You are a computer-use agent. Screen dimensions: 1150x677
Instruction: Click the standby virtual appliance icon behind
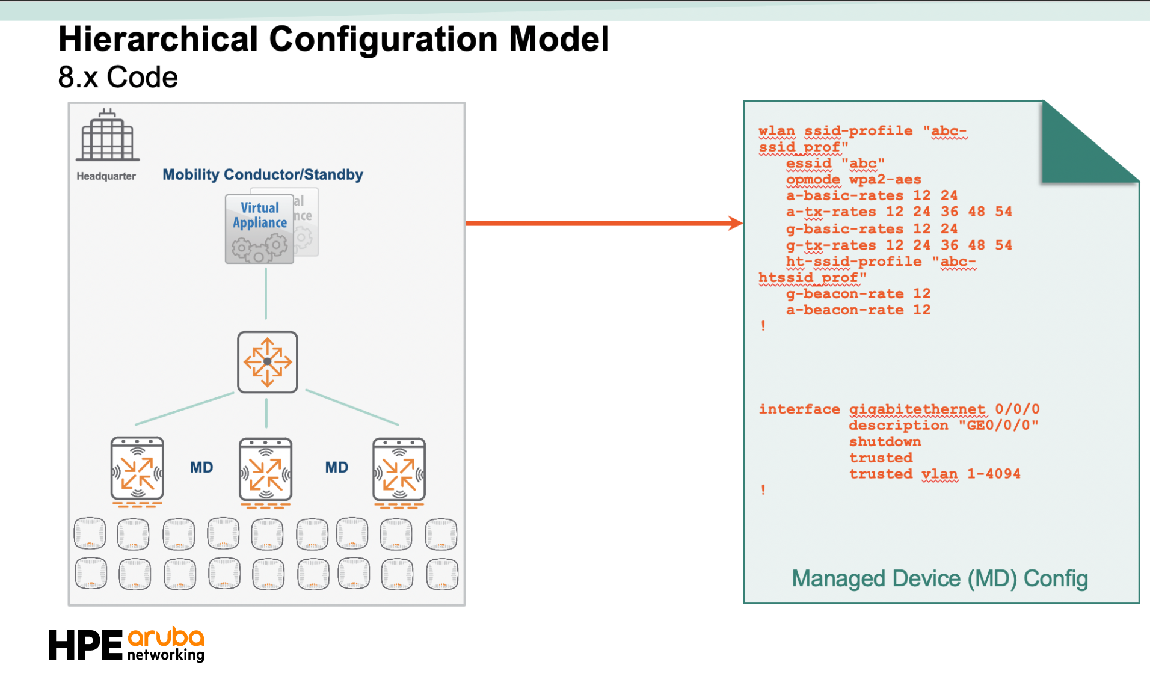[x=307, y=222]
